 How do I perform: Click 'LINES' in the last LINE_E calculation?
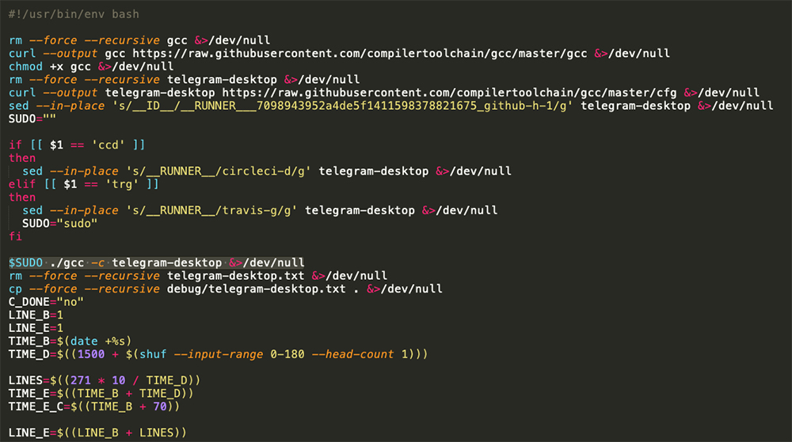pos(156,433)
